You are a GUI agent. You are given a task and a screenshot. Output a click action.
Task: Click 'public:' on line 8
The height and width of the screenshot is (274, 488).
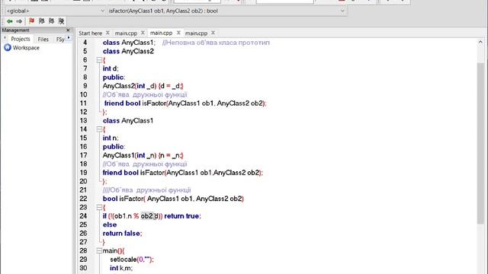(114, 78)
